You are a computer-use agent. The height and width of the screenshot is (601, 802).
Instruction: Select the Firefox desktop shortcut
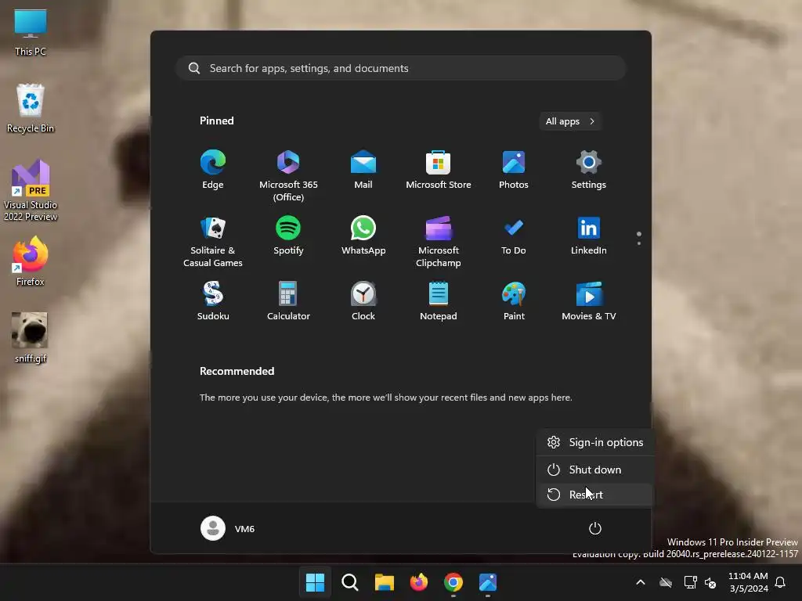[x=31, y=261]
